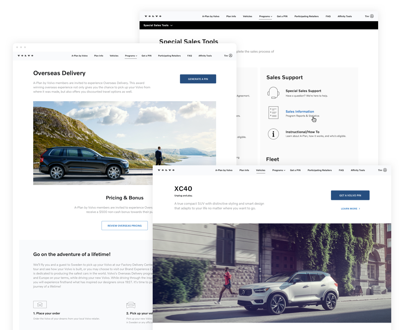The image size is (399, 330).
Task: Expand the Programs dropdown in the Overseas Delivery window
Action: tap(131, 56)
